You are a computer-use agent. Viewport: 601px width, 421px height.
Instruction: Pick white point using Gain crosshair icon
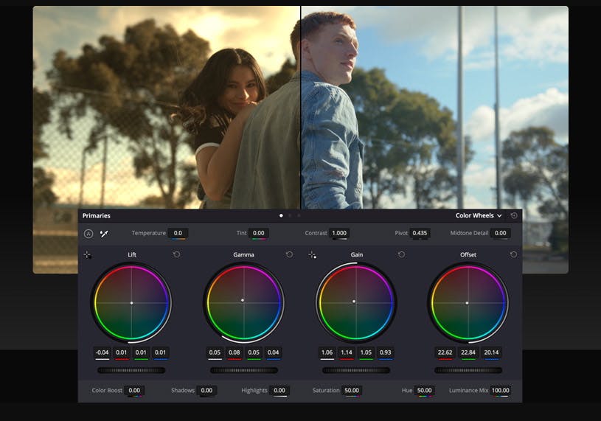[312, 255]
